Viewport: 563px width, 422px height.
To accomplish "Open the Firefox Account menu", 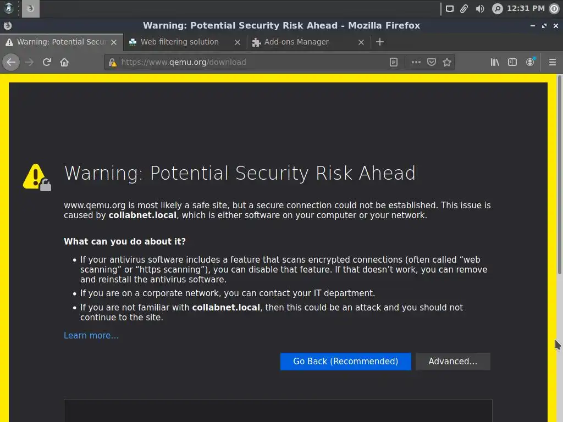I will 530,62.
